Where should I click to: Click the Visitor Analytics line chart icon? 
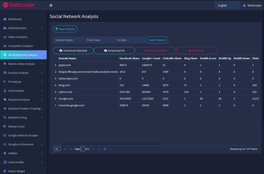click(5, 37)
